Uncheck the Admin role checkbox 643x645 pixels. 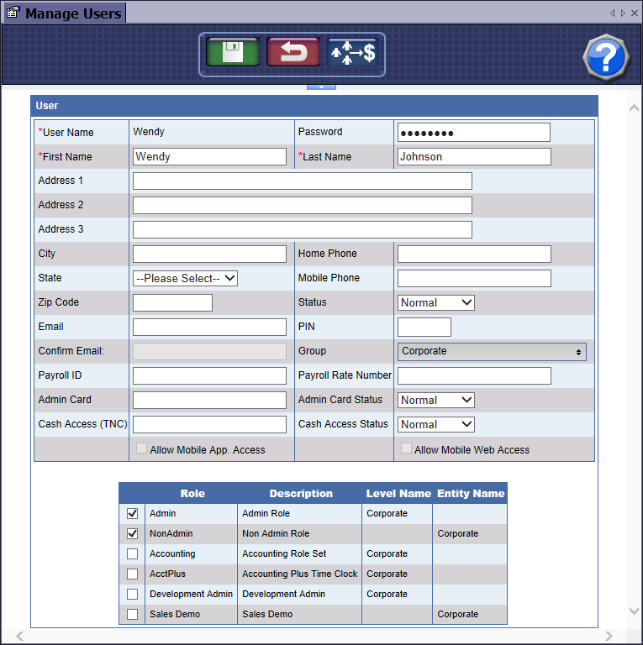(132, 513)
